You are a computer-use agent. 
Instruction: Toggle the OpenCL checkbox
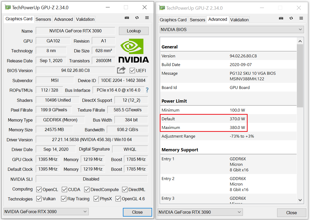39,189
